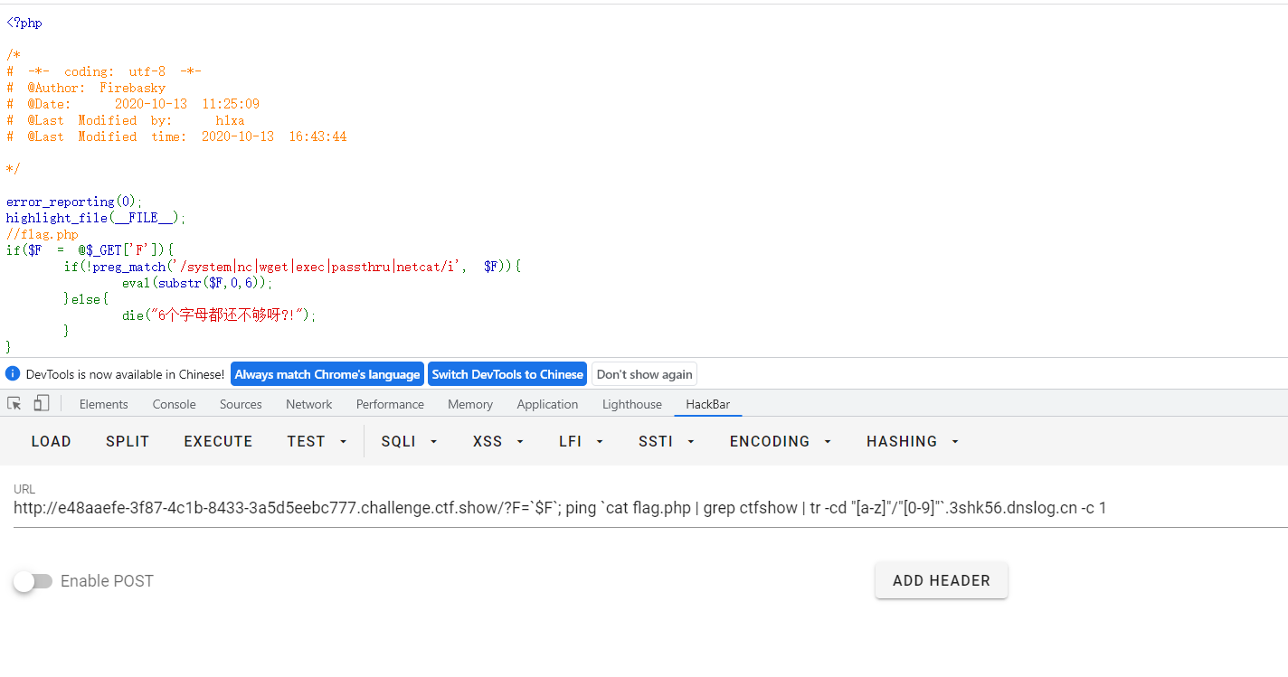1288x677 pixels.
Task: Open the SSTI dropdown menu
Action: coord(667,441)
